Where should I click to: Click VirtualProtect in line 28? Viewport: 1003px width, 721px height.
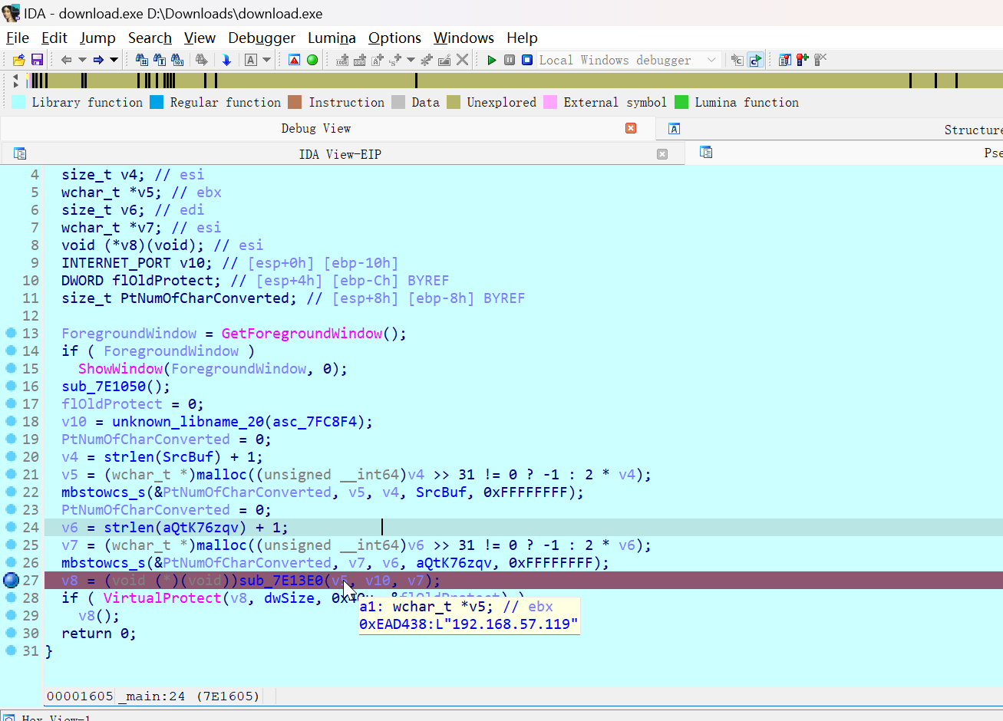[163, 598]
